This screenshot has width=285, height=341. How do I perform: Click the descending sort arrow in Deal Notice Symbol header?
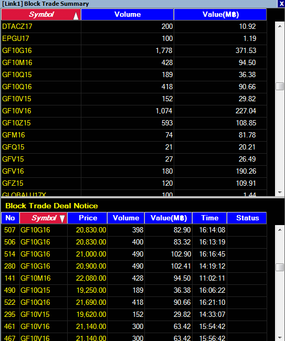pos(62,219)
